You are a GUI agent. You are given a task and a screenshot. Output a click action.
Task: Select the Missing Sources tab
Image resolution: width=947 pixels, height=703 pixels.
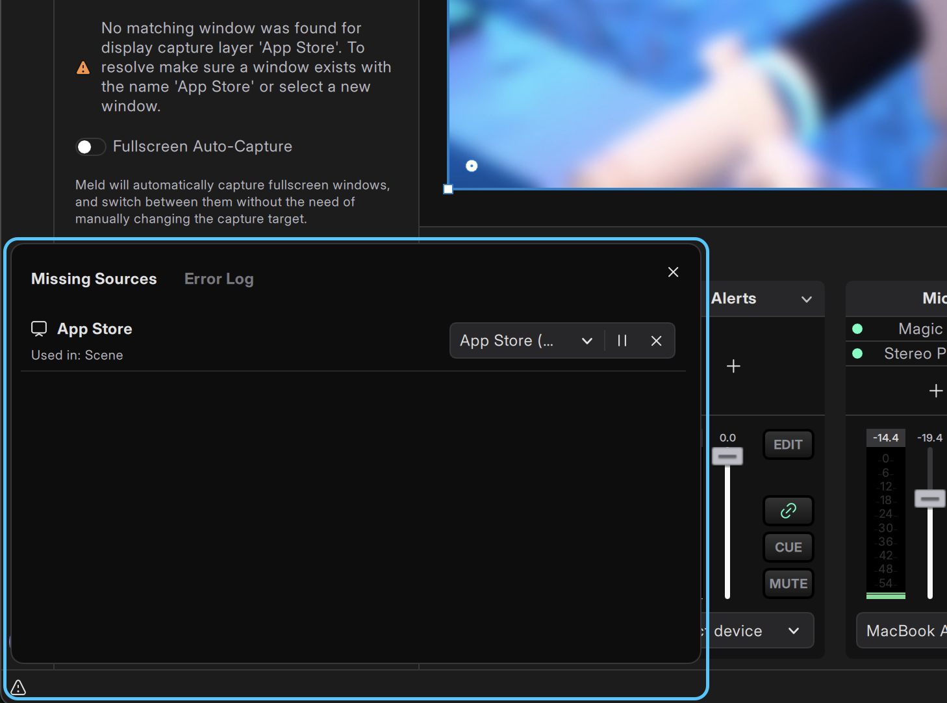94,279
